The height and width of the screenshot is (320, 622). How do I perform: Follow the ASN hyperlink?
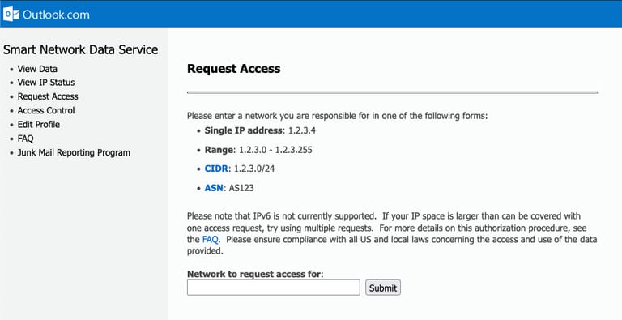click(214, 188)
